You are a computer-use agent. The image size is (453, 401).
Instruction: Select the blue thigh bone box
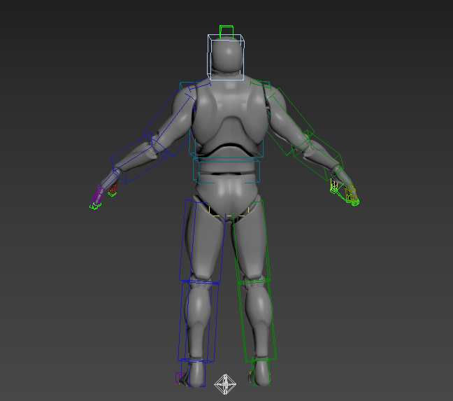pyautogui.click(x=202, y=241)
